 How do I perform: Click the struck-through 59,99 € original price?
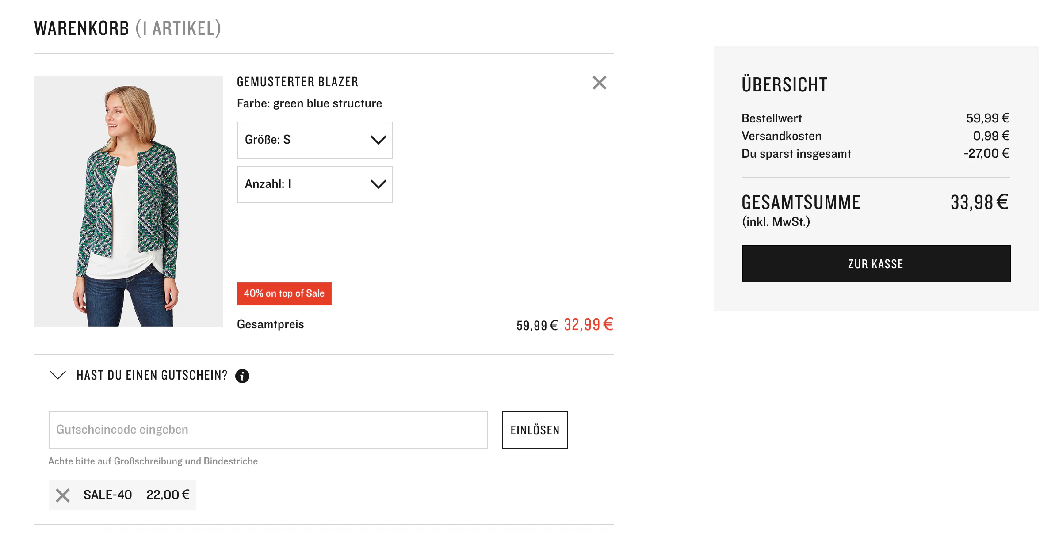pos(537,326)
